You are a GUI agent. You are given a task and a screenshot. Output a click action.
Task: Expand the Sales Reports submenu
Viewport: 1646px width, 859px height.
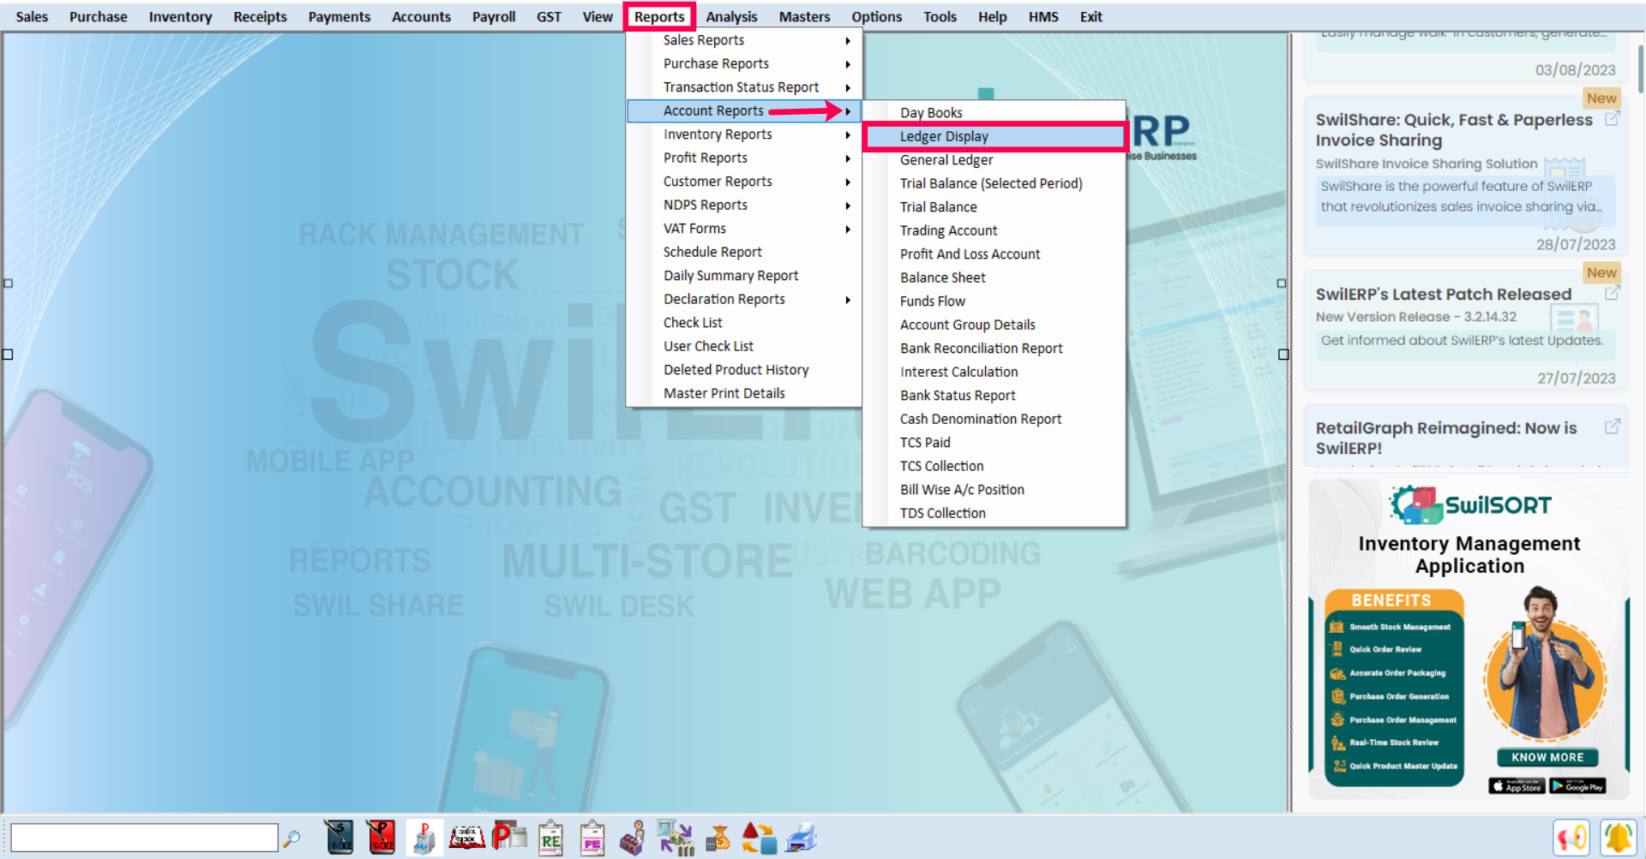click(744, 40)
